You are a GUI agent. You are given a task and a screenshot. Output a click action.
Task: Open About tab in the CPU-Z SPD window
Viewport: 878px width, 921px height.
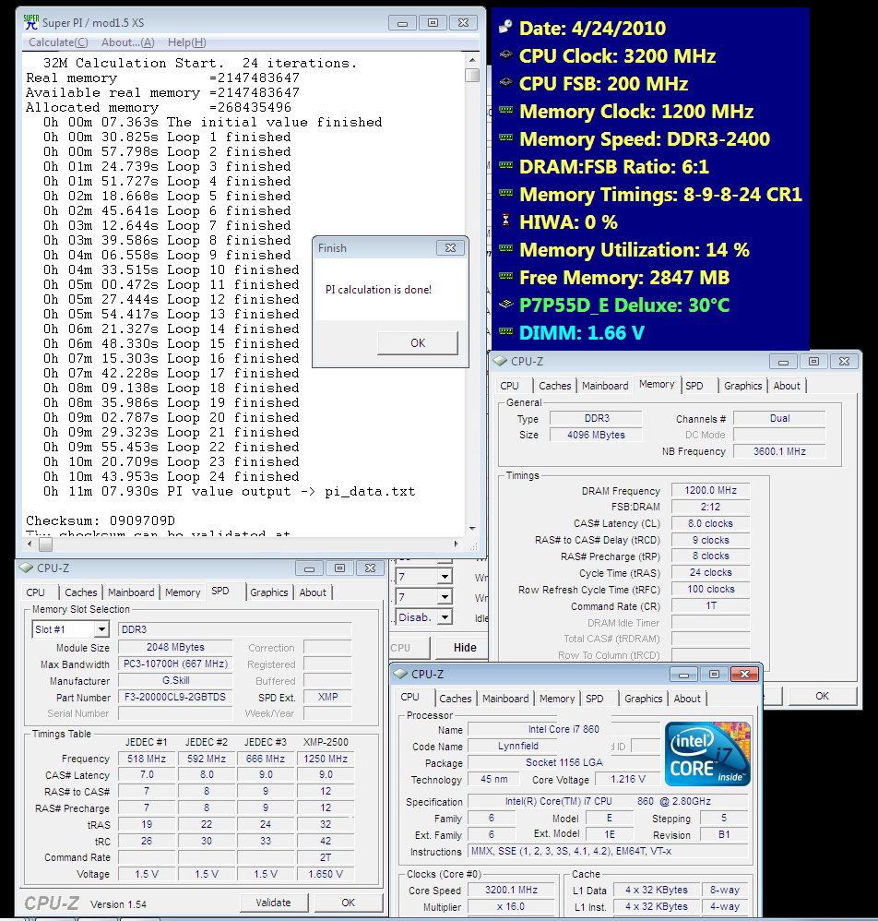[313, 592]
